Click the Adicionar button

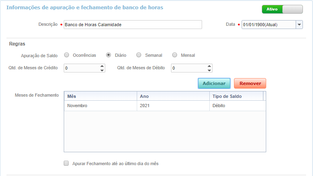[x=214, y=83]
